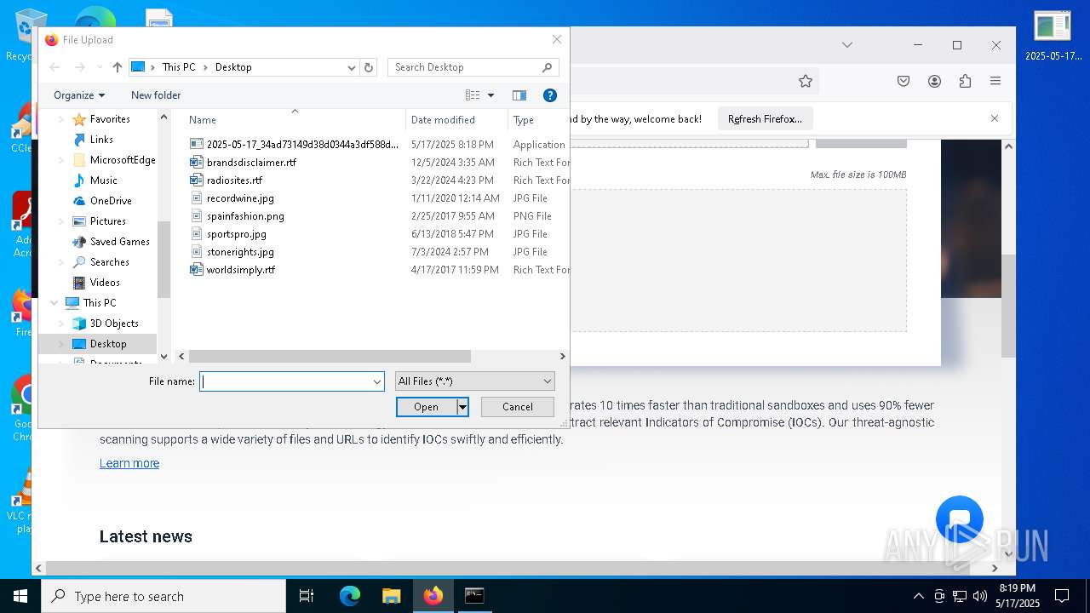This screenshot has height=613, width=1090.
Task: Select 3D Objects in navigation pane
Action: 114,324
